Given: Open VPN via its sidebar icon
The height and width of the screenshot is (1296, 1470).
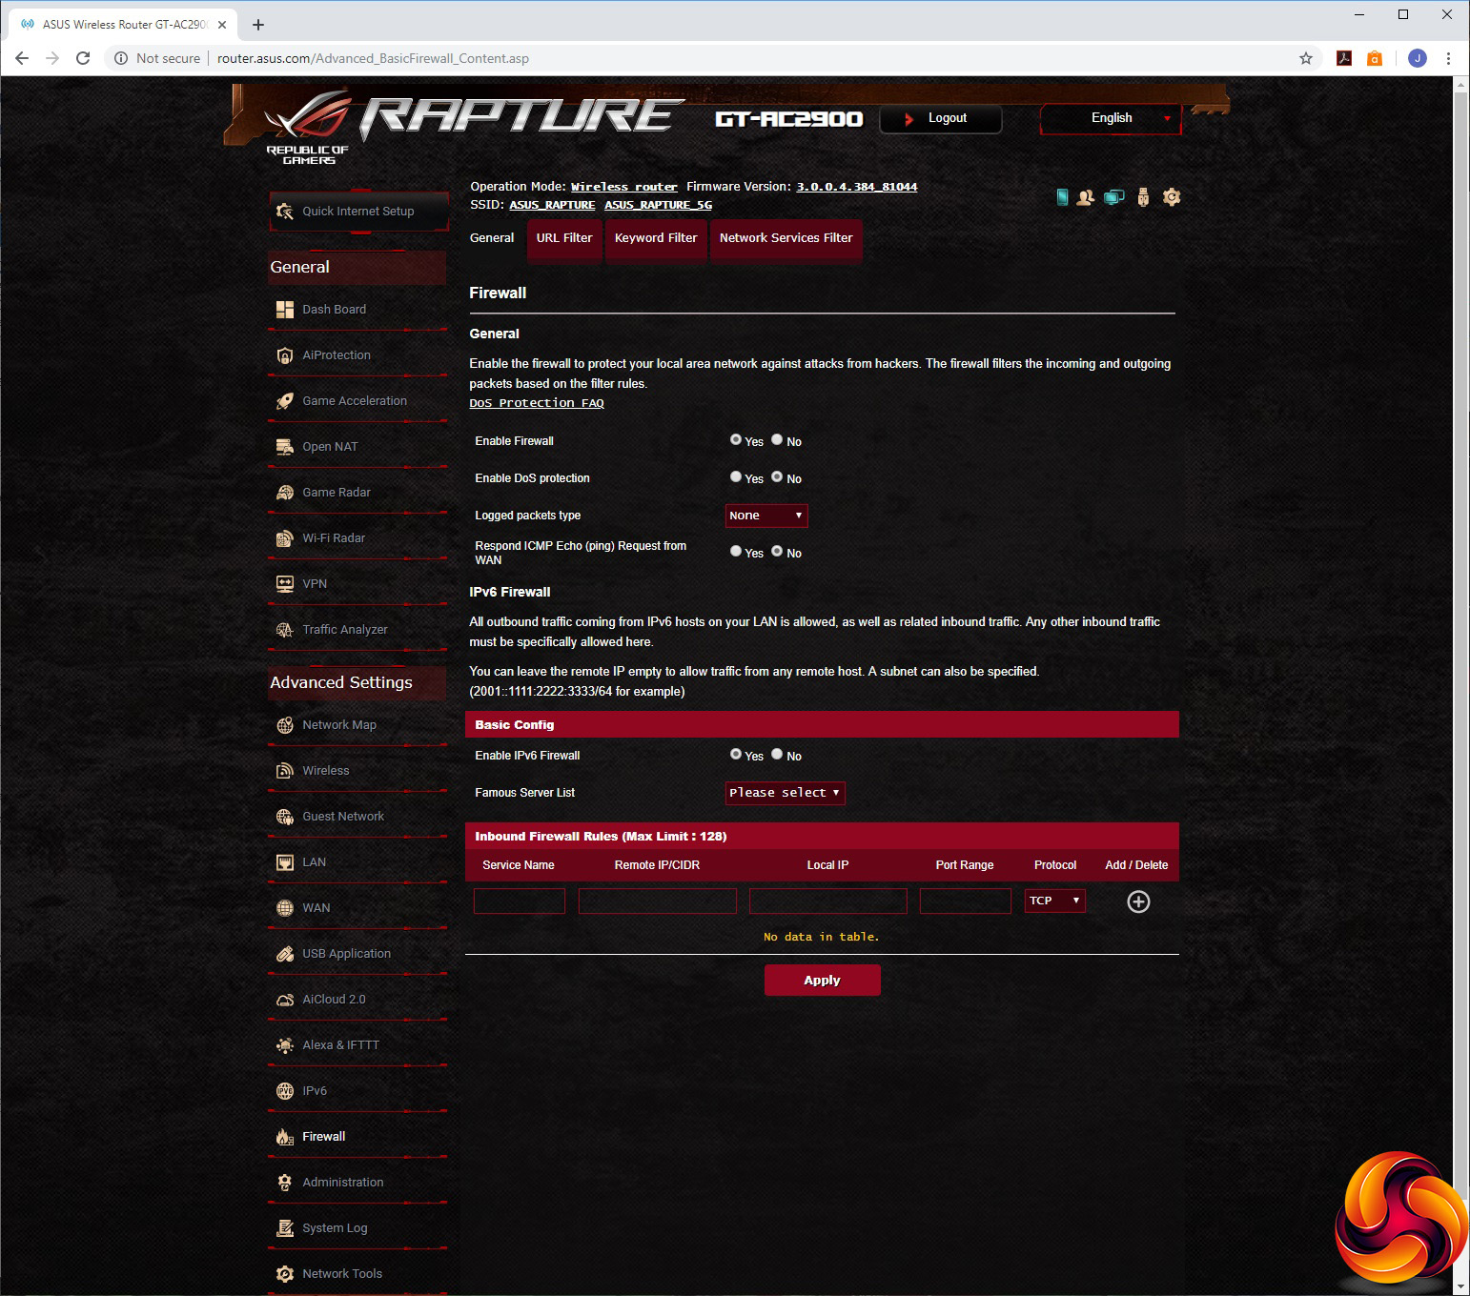Looking at the screenshot, I should click(x=284, y=584).
